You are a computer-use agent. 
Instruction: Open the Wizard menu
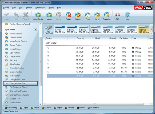click(51, 8)
